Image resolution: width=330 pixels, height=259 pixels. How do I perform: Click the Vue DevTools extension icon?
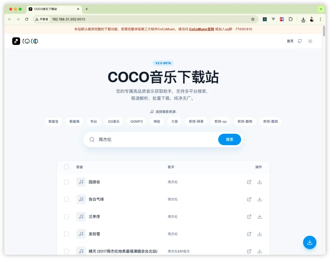pyautogui.click(x=273, y=19)
